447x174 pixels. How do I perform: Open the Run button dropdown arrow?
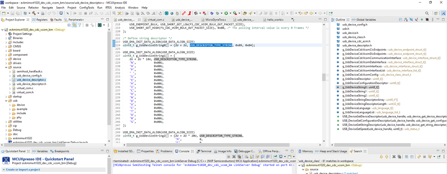pyautogui.click(x=230, y=13)
